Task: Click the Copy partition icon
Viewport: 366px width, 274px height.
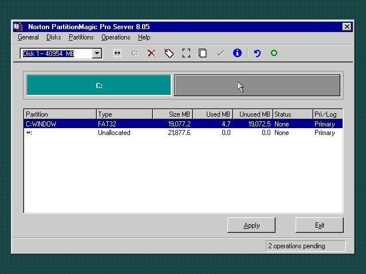Action: [202, 53]
